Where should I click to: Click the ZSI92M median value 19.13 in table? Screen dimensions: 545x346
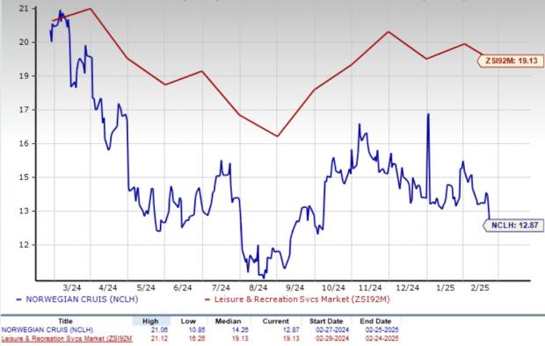241,338
